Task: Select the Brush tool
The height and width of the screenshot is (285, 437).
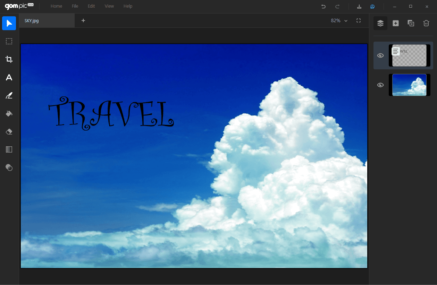Action: click(x=9, y=95)
